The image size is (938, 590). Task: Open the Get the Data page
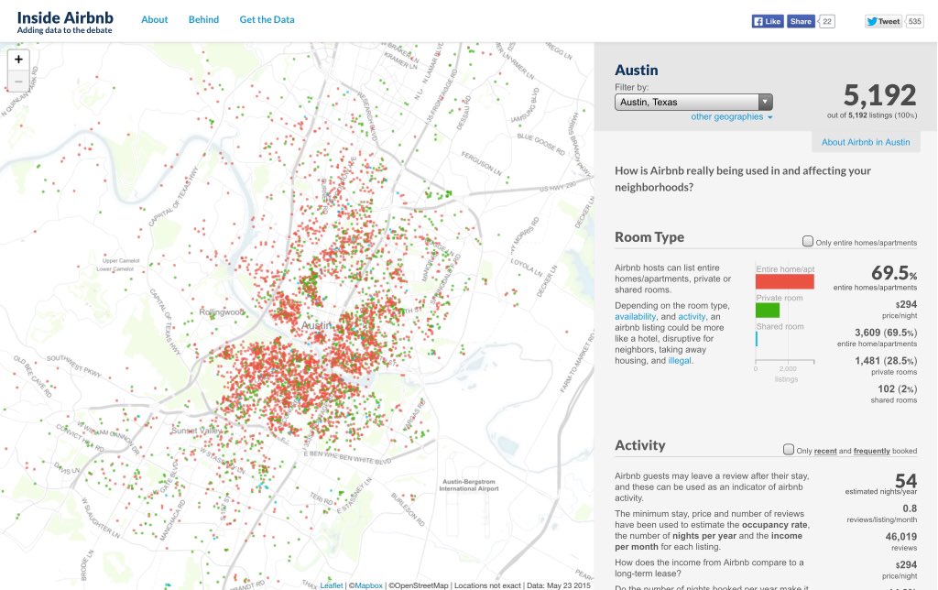pos(267,20)
